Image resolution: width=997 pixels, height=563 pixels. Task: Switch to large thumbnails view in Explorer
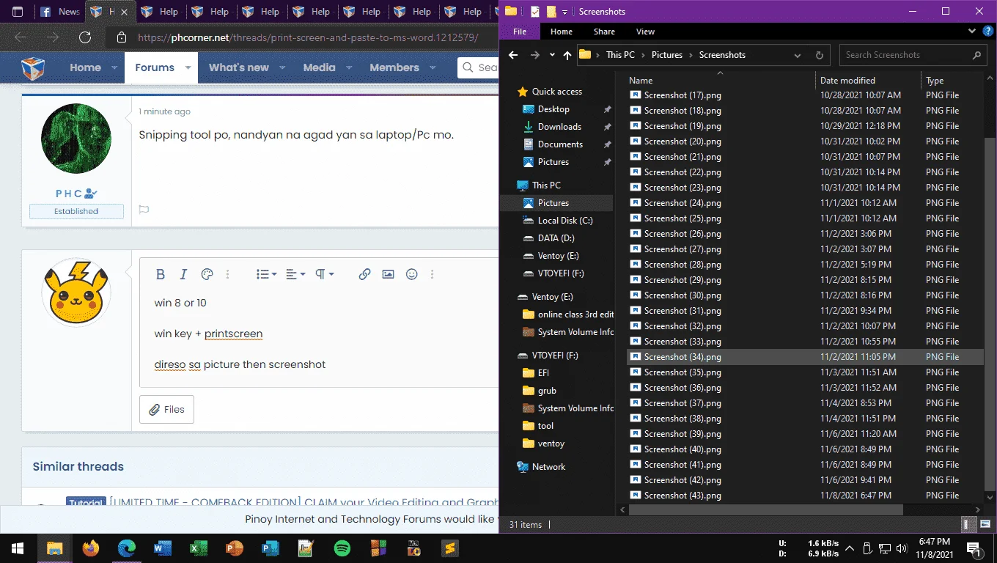(985, 524)
